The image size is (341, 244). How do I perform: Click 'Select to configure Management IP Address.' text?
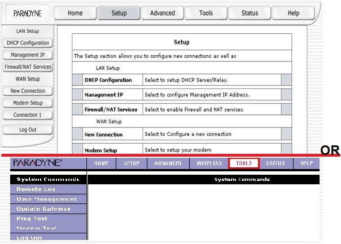[197, 95]
